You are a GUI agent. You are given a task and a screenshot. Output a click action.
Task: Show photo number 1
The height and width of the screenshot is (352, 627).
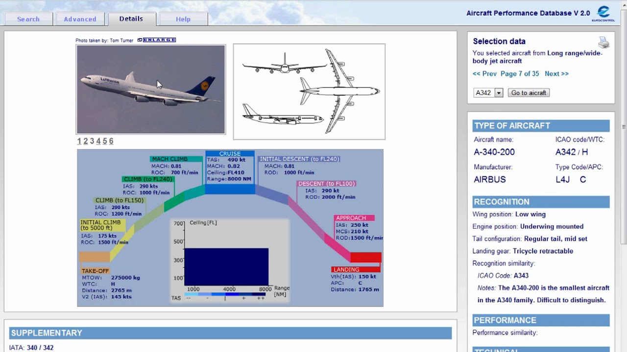tap(79, 141)
